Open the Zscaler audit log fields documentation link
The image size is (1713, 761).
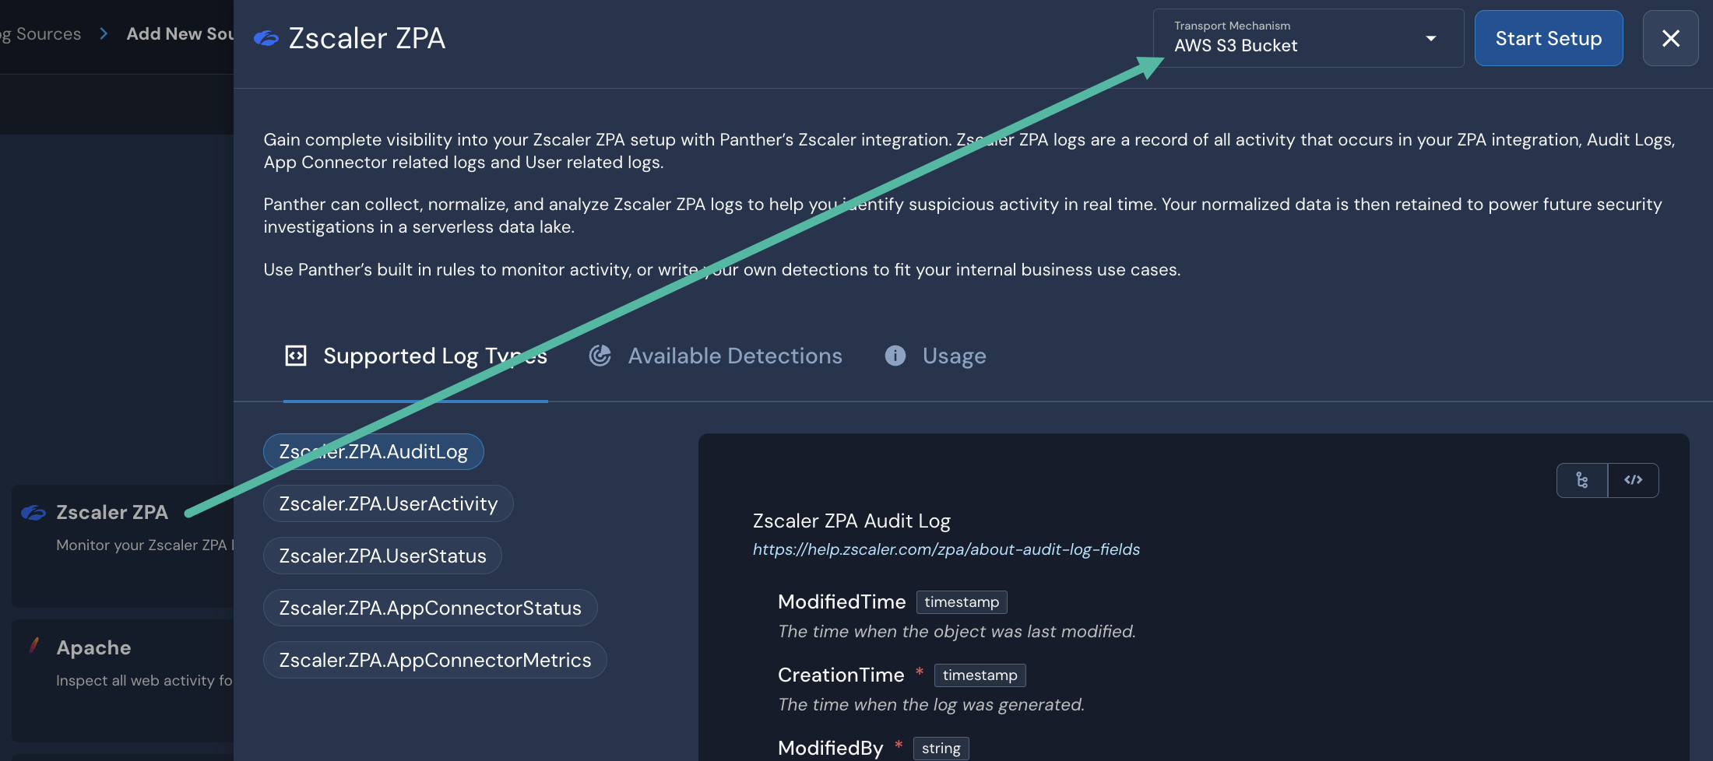945,549
